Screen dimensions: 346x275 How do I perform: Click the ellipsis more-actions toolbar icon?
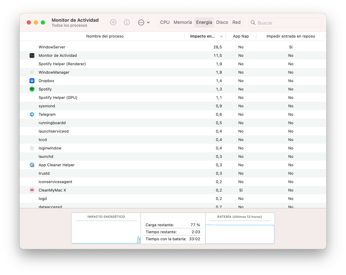tap(141, 22)
